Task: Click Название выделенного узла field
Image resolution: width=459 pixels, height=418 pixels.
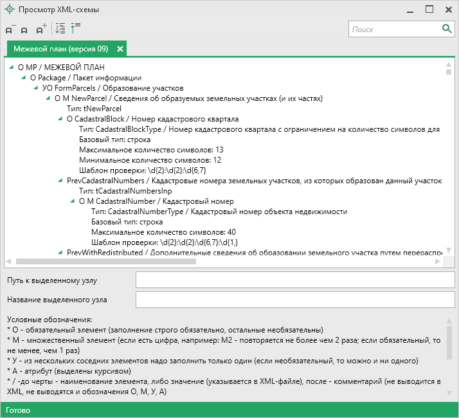Action: point(295,300)
